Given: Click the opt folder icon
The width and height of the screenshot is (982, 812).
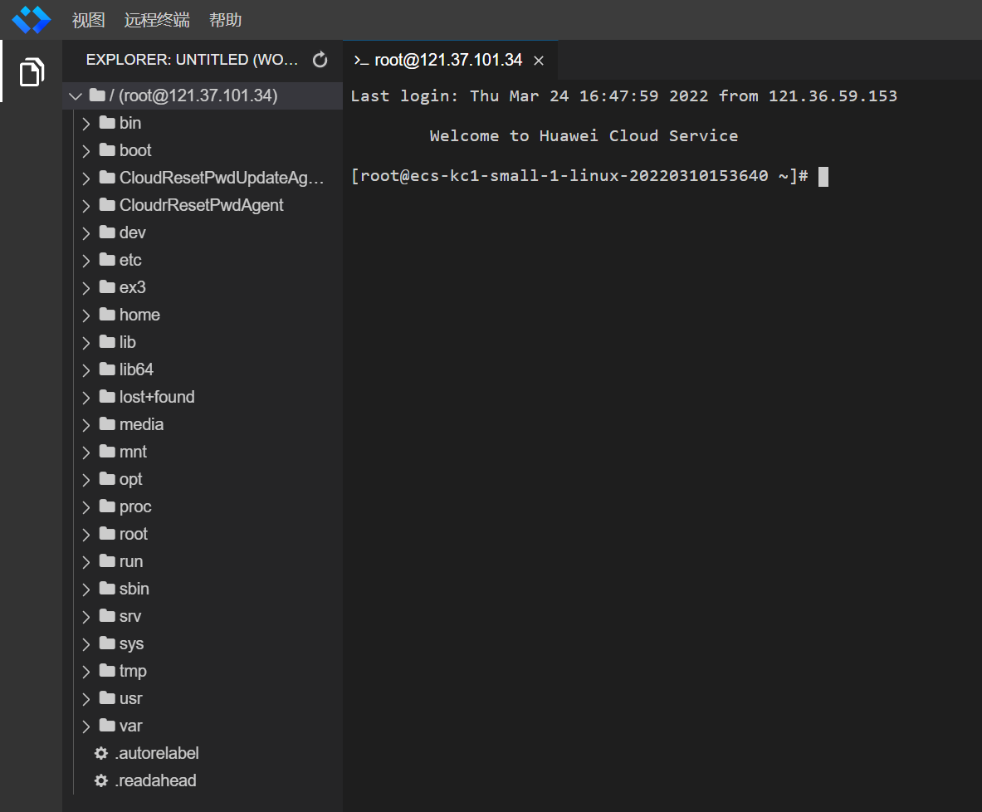Looking at the screenshot, I should click(107, 478).
